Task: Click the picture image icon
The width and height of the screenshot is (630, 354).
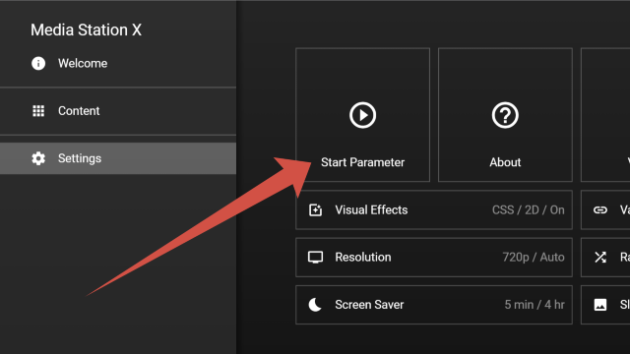Action: 600,305
